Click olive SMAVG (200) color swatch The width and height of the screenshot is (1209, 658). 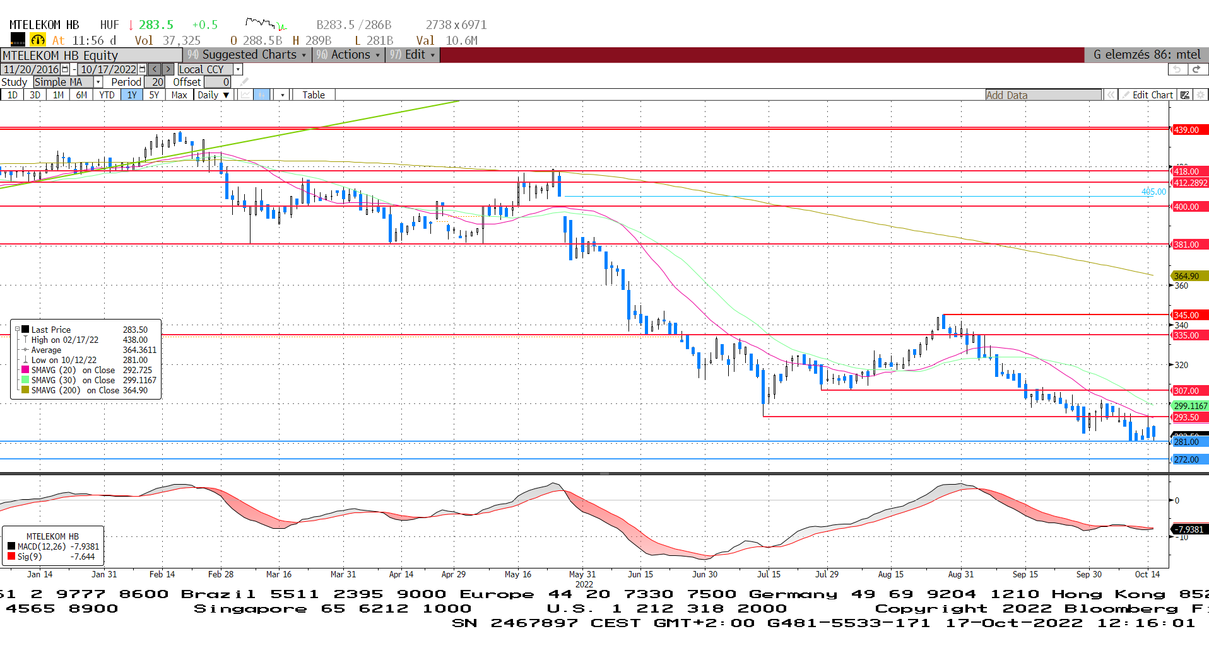25,390
